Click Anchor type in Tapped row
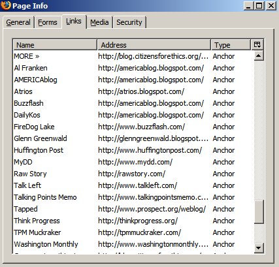Viewport: 279px width, 267px height. pyautogui.click(x=223, y=209)
